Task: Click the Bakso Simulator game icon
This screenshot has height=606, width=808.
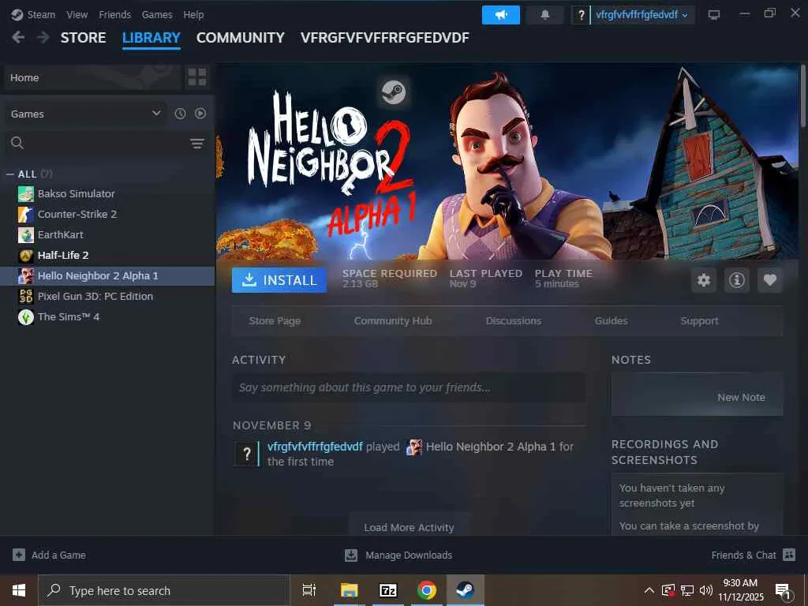Action: click(26, 194)
